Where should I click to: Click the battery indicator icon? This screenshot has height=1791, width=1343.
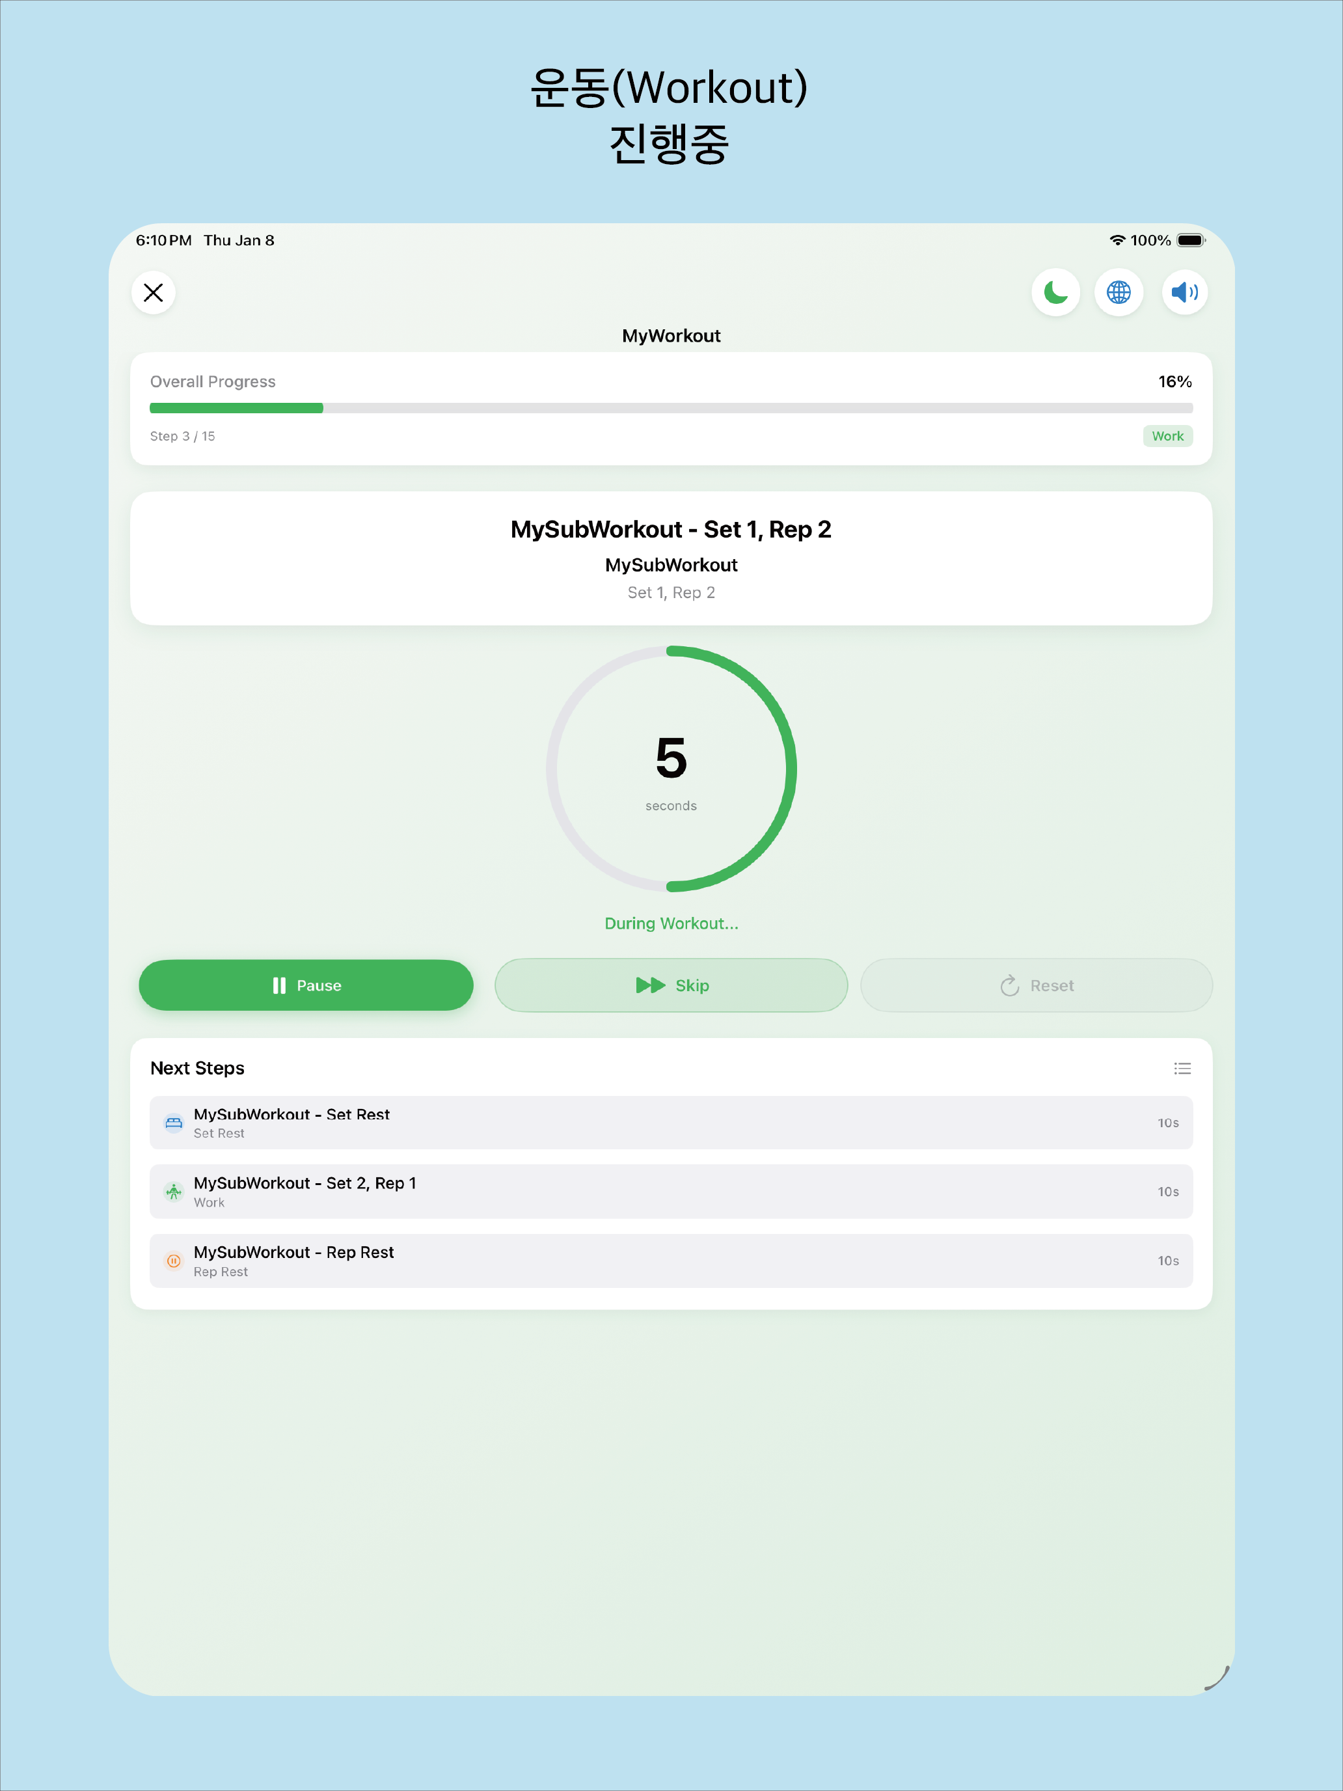pos(1190,241)
